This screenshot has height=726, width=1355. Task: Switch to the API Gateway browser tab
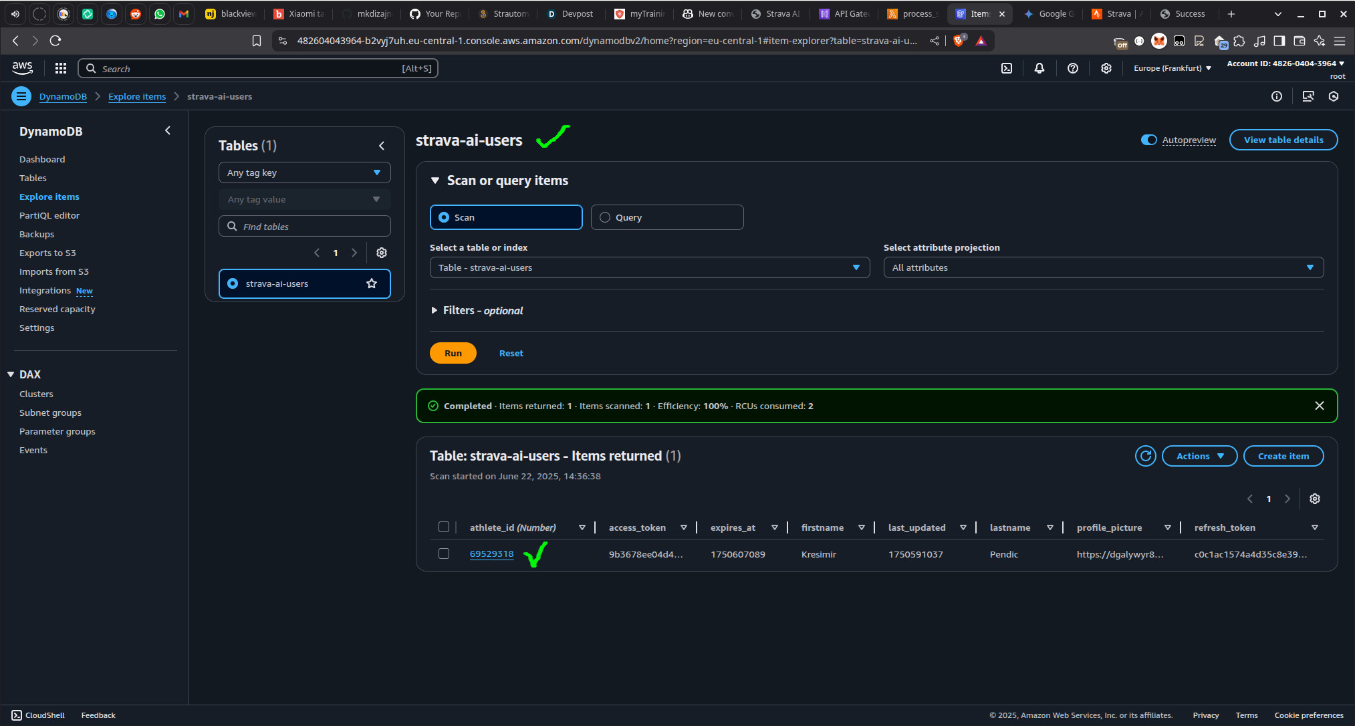845,13
